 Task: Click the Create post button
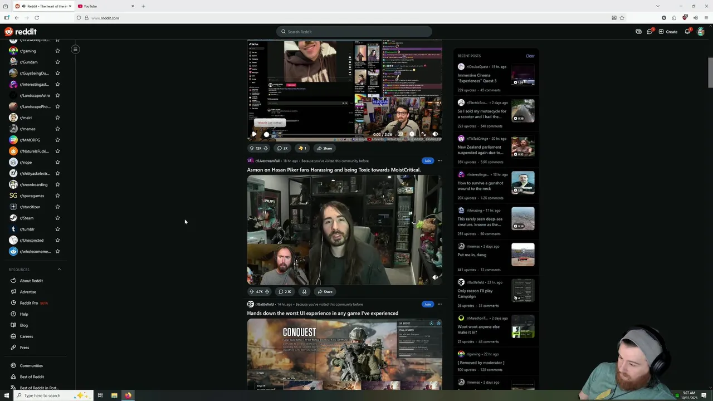(x=668, y=32)
